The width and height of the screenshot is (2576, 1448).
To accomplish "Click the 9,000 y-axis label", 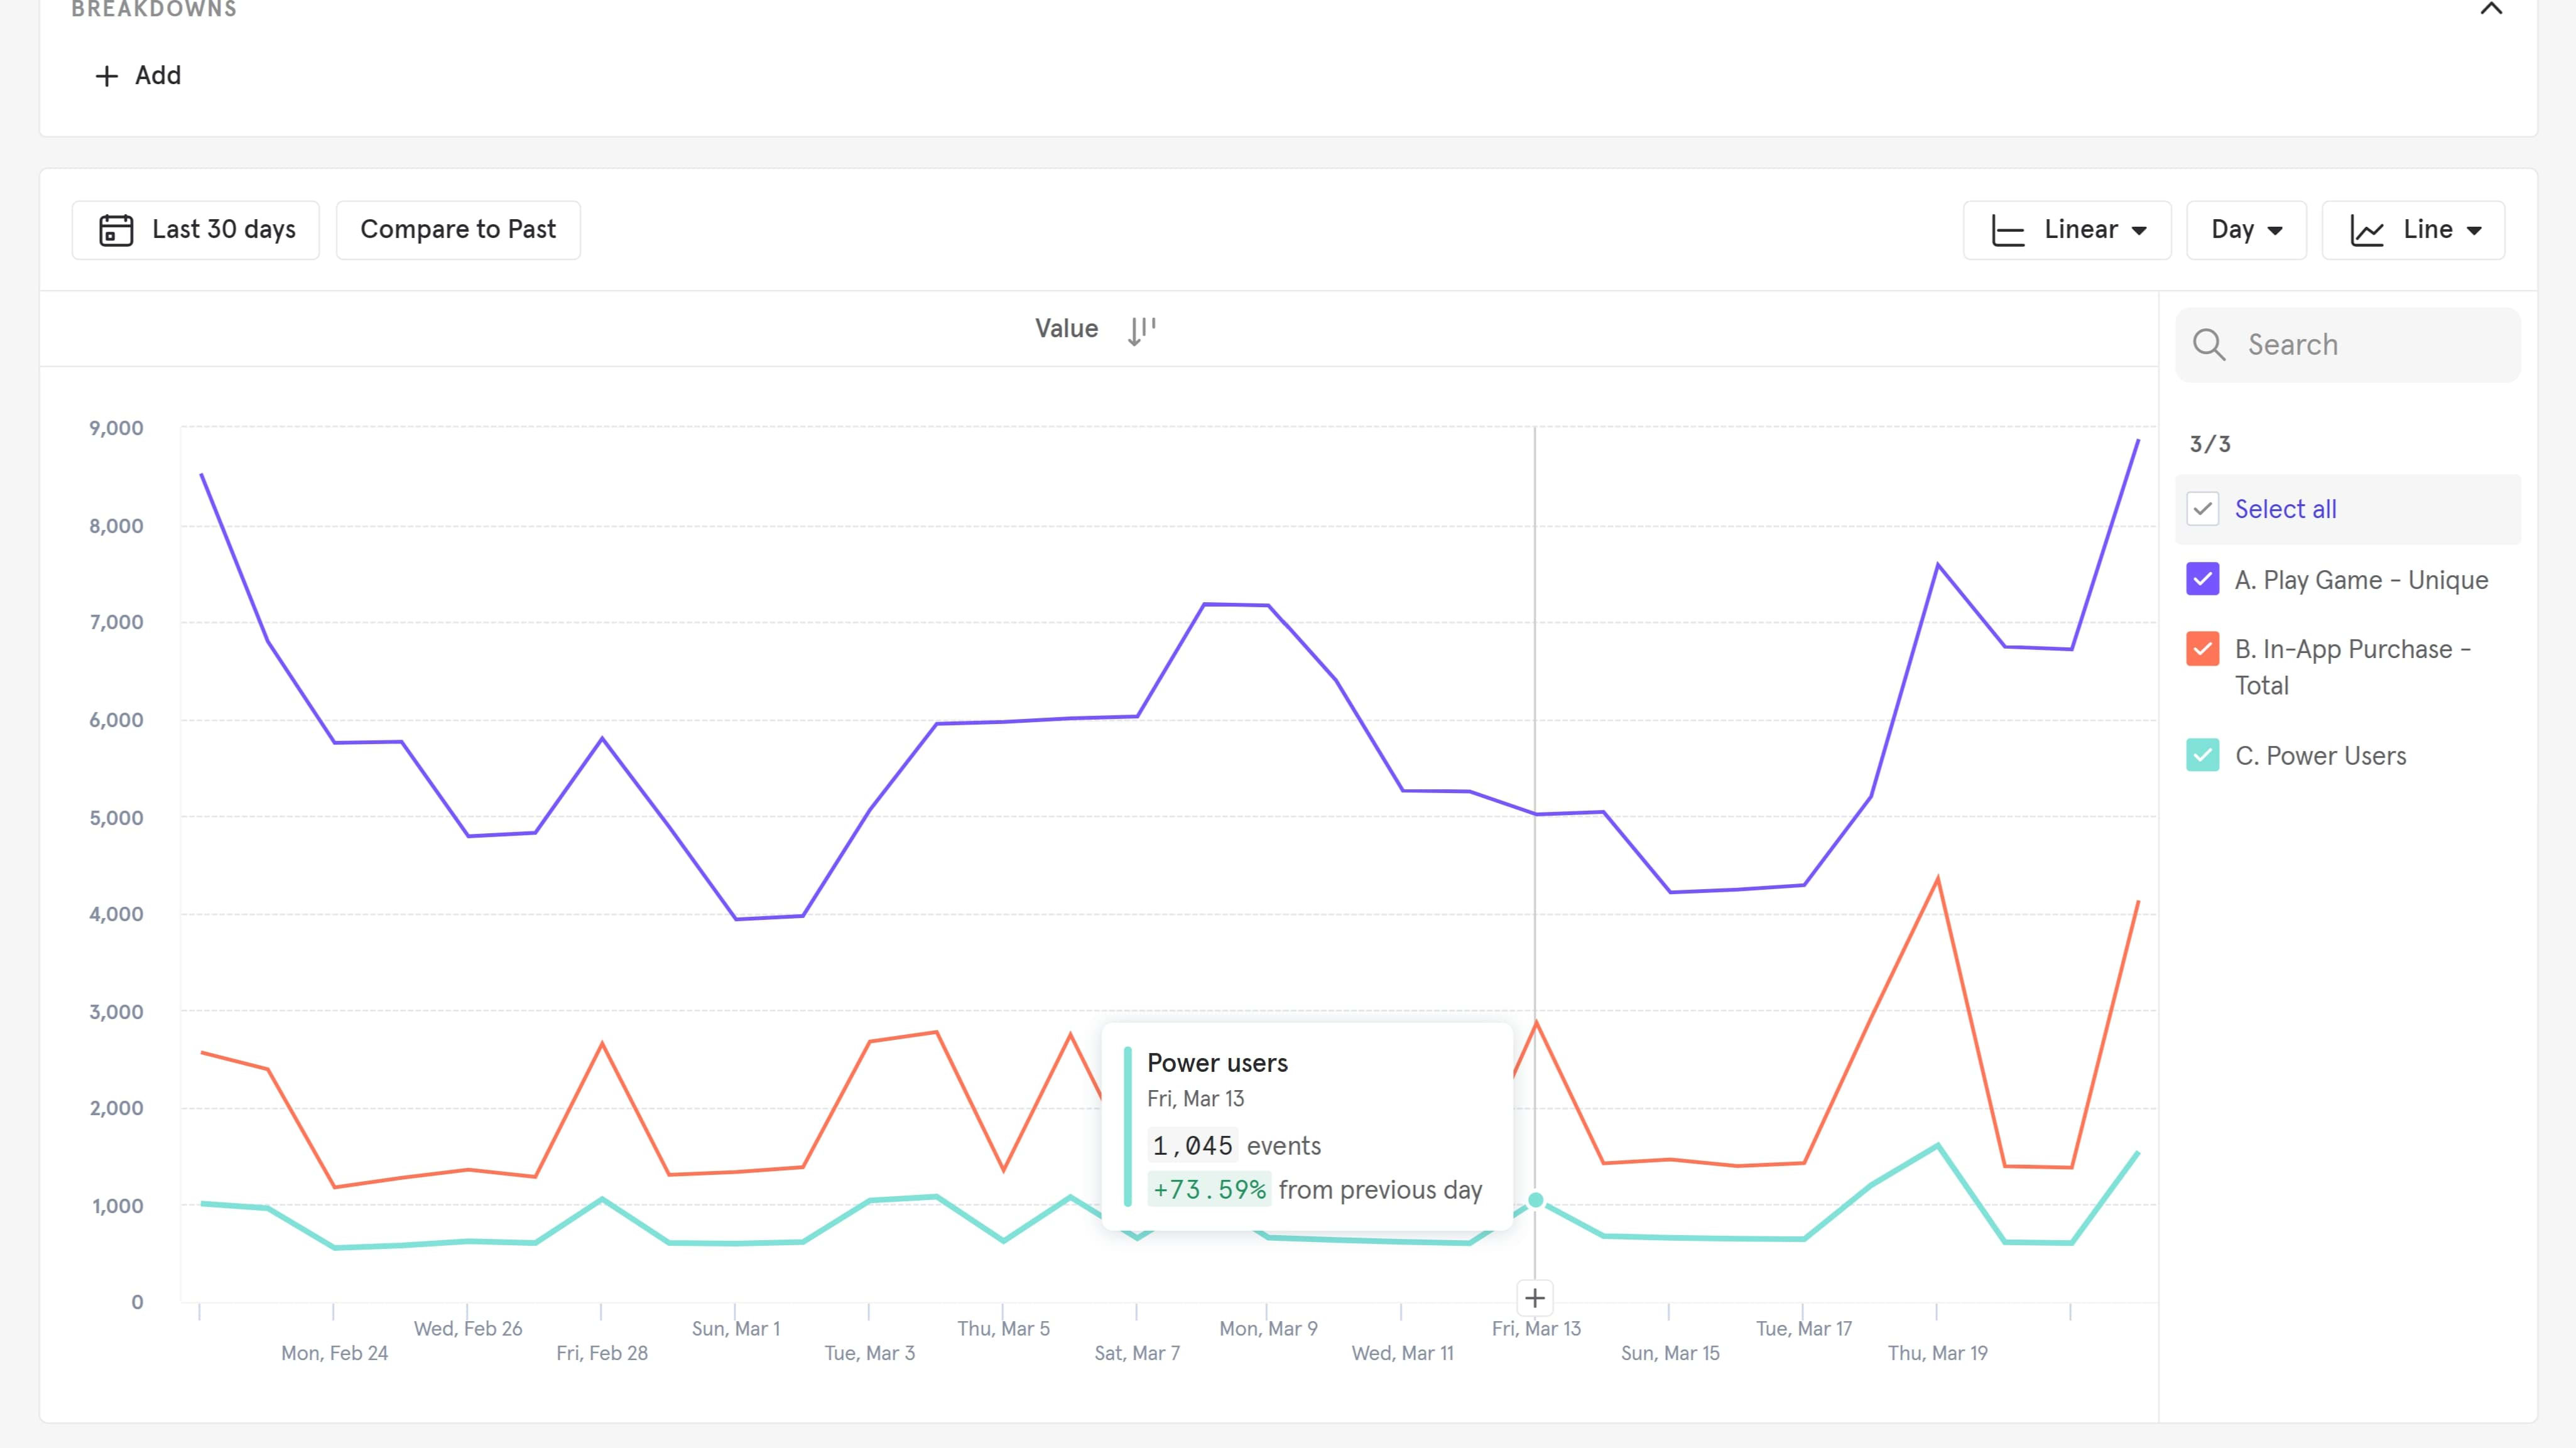I will (116, 428).
